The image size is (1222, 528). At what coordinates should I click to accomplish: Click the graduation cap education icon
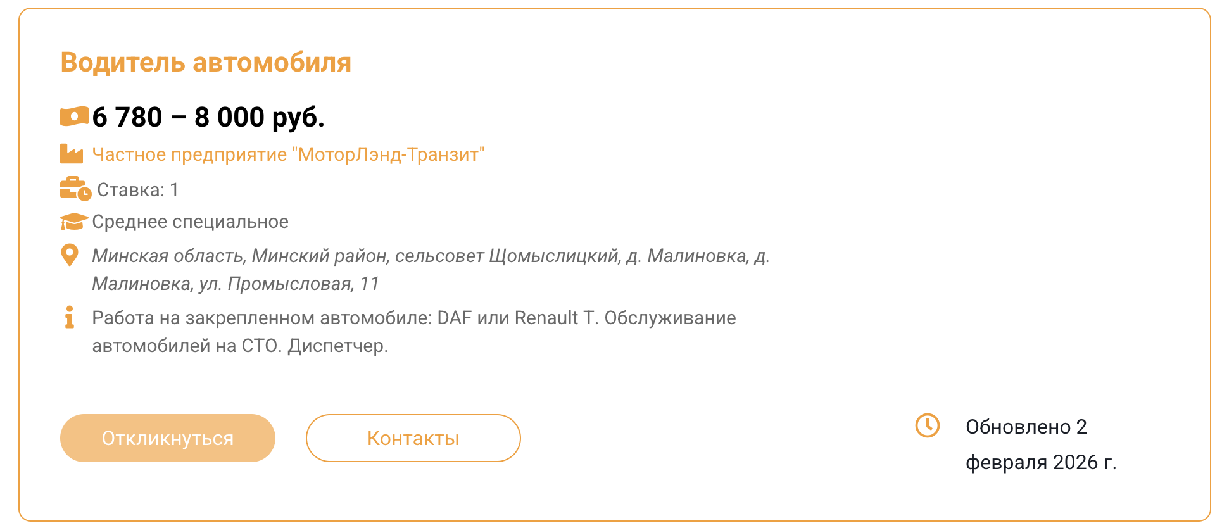coord(73,222)
